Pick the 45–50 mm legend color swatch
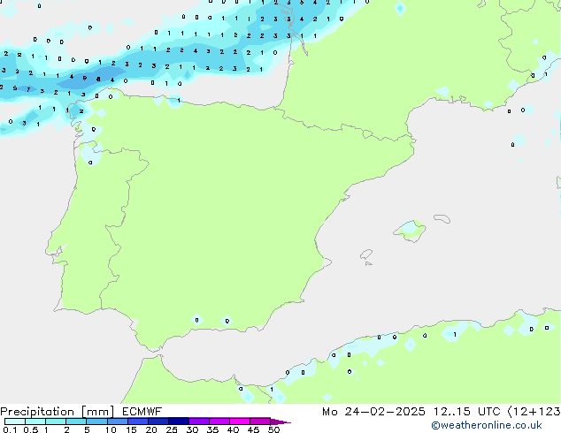This screenshot has width=561, height=433. click(x=260, y=422)
